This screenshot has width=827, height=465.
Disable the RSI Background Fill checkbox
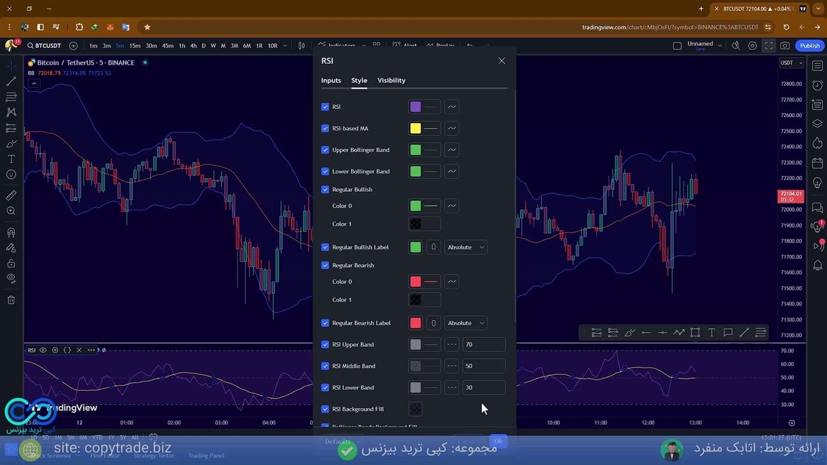click(325, 409)
